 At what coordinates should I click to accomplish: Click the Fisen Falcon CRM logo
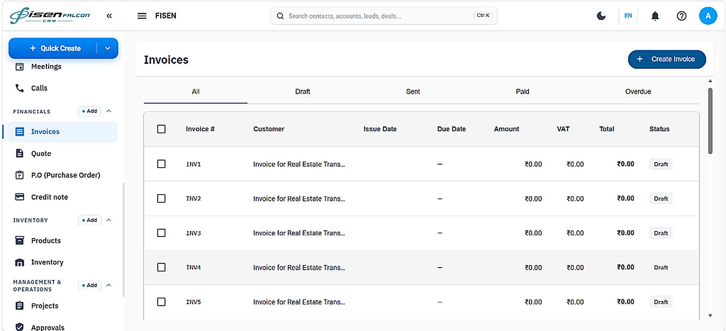click(x=50, y=16)
